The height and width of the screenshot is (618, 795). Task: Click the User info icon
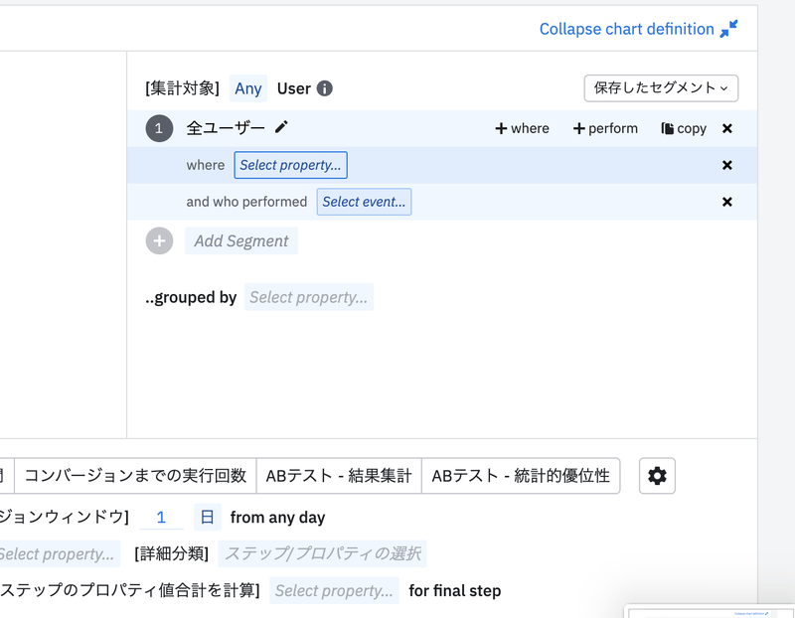325,88
